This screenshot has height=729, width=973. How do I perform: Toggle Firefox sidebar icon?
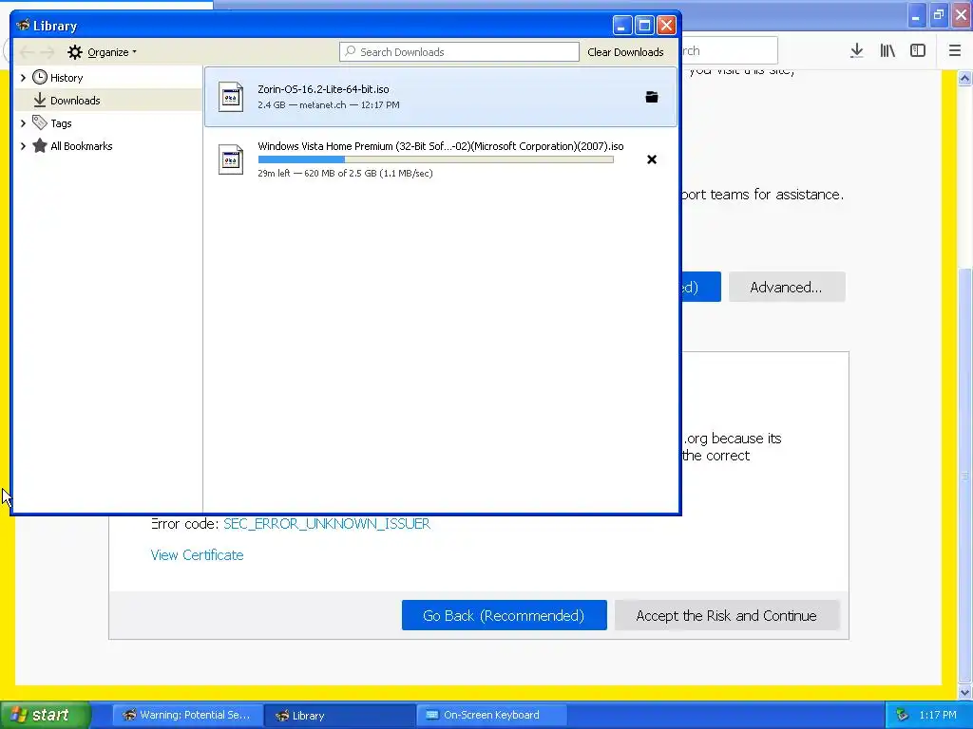tap(918, 51)
